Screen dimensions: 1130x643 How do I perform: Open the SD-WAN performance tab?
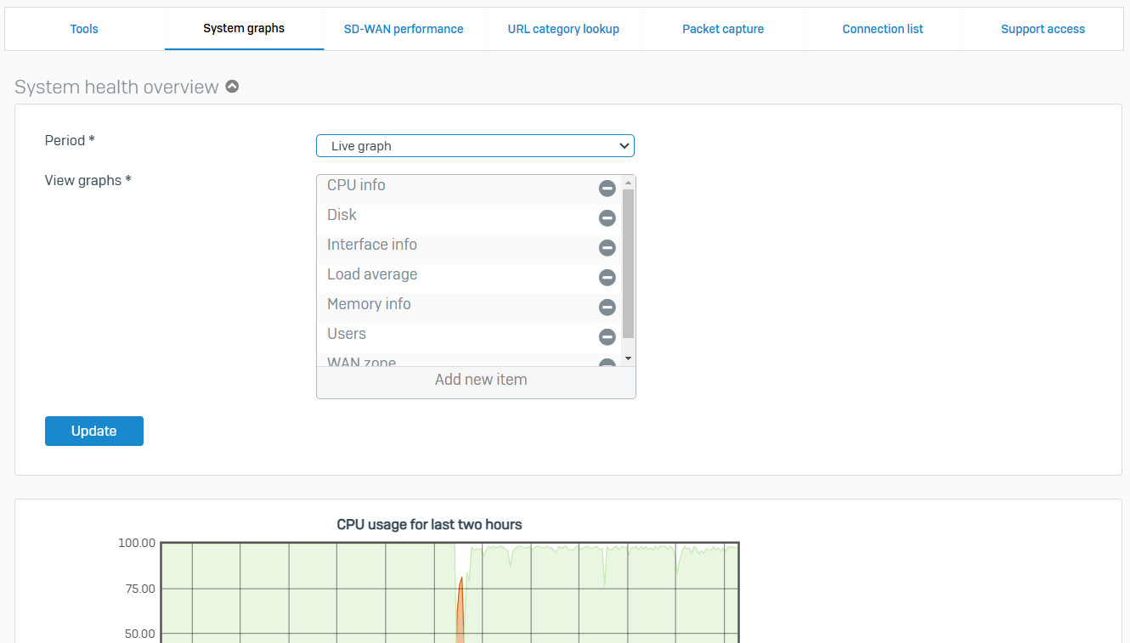[404, 29]
